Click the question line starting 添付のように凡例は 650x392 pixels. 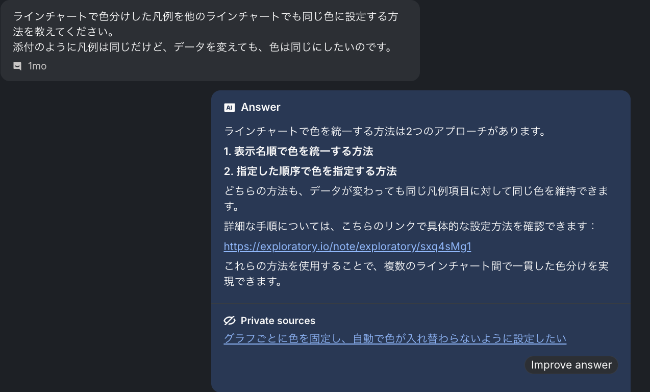click(203, 47)
